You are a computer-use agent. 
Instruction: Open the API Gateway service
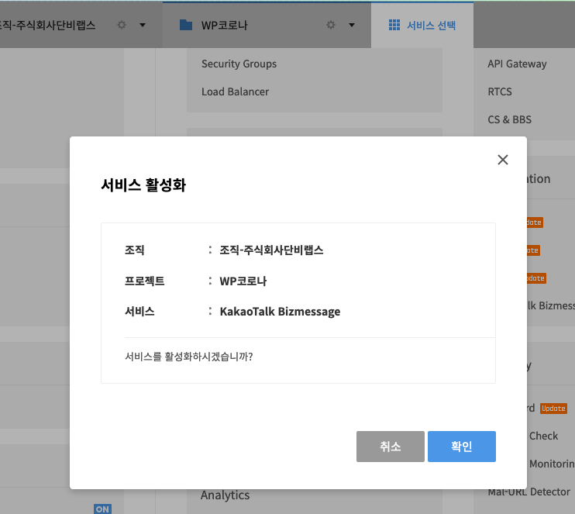pos(517,64)
